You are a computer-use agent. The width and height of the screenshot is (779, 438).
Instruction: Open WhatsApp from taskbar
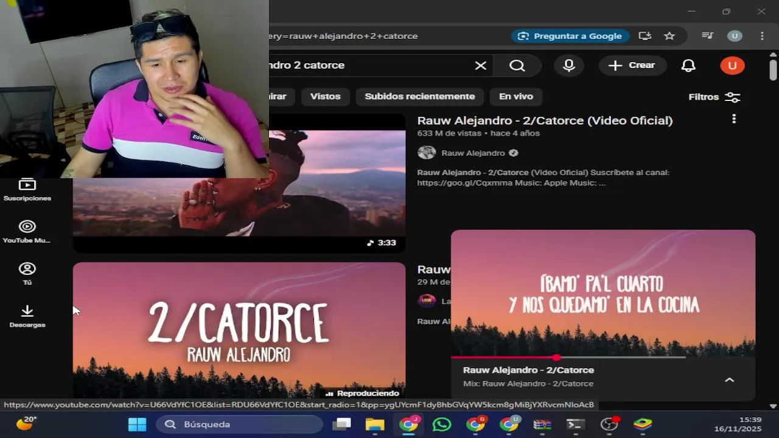[442, 424]
